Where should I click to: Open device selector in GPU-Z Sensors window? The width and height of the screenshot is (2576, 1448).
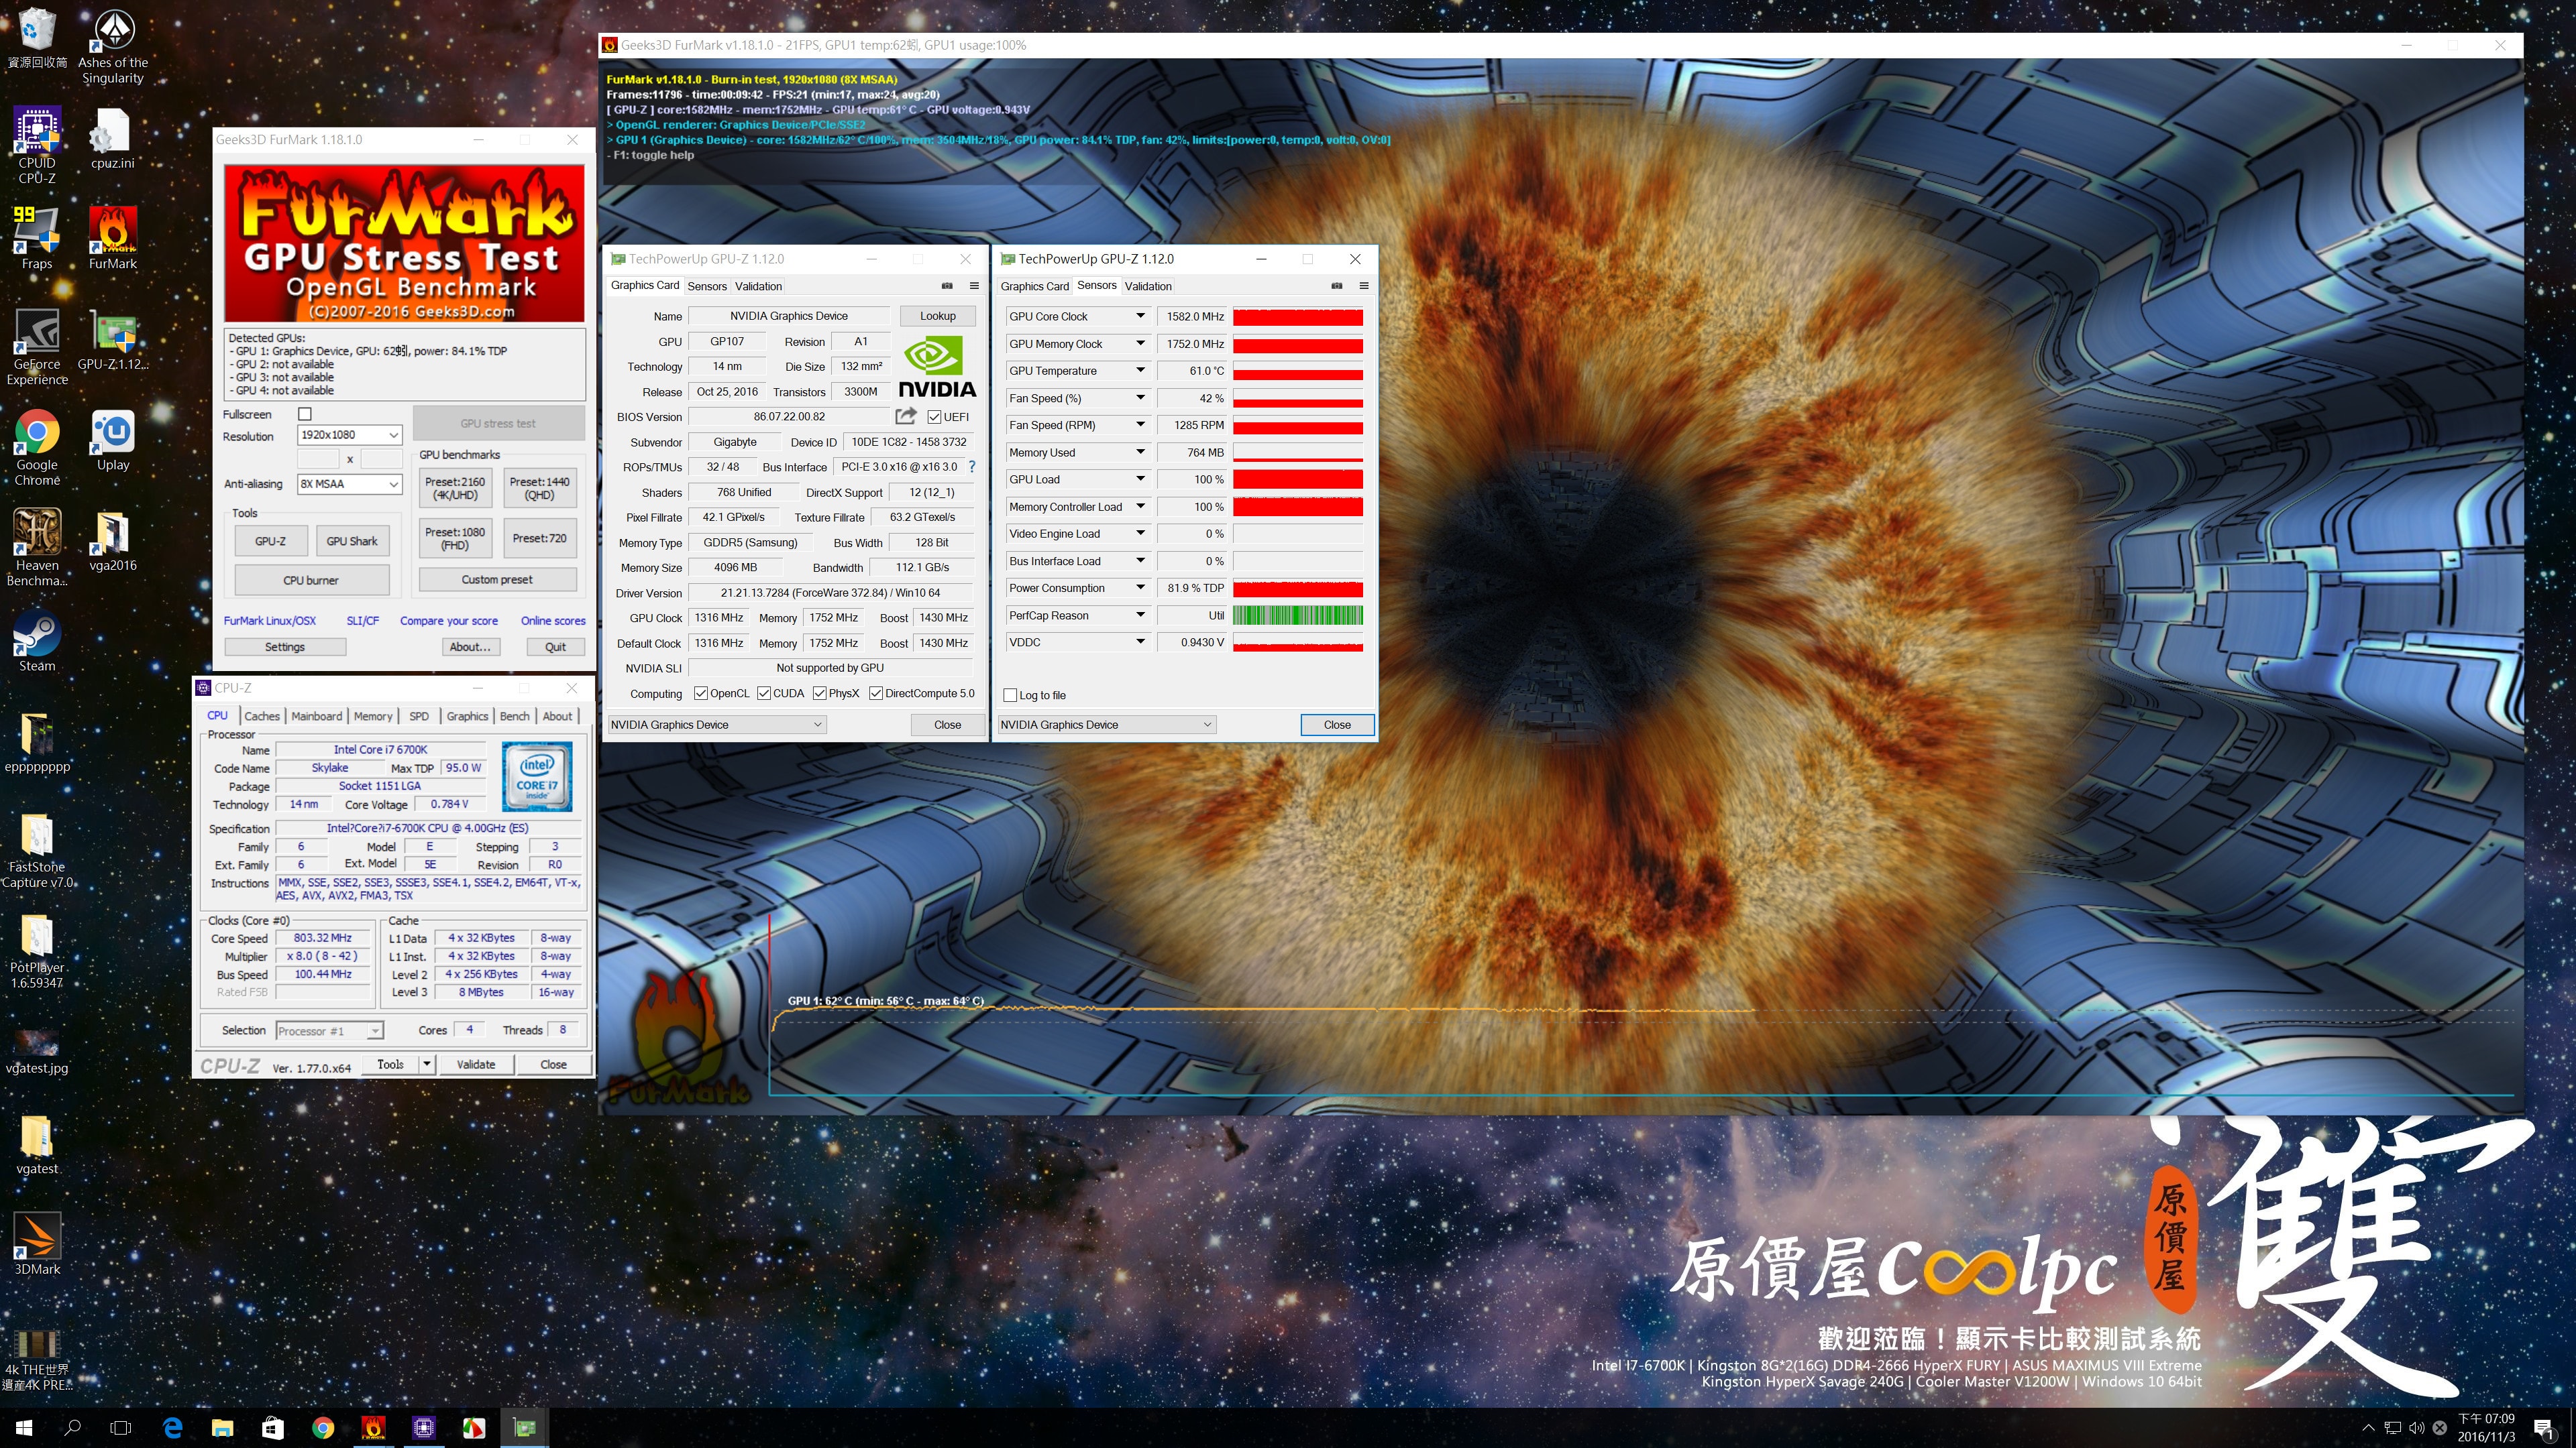pyautogui.click(x=1107, y=725)
